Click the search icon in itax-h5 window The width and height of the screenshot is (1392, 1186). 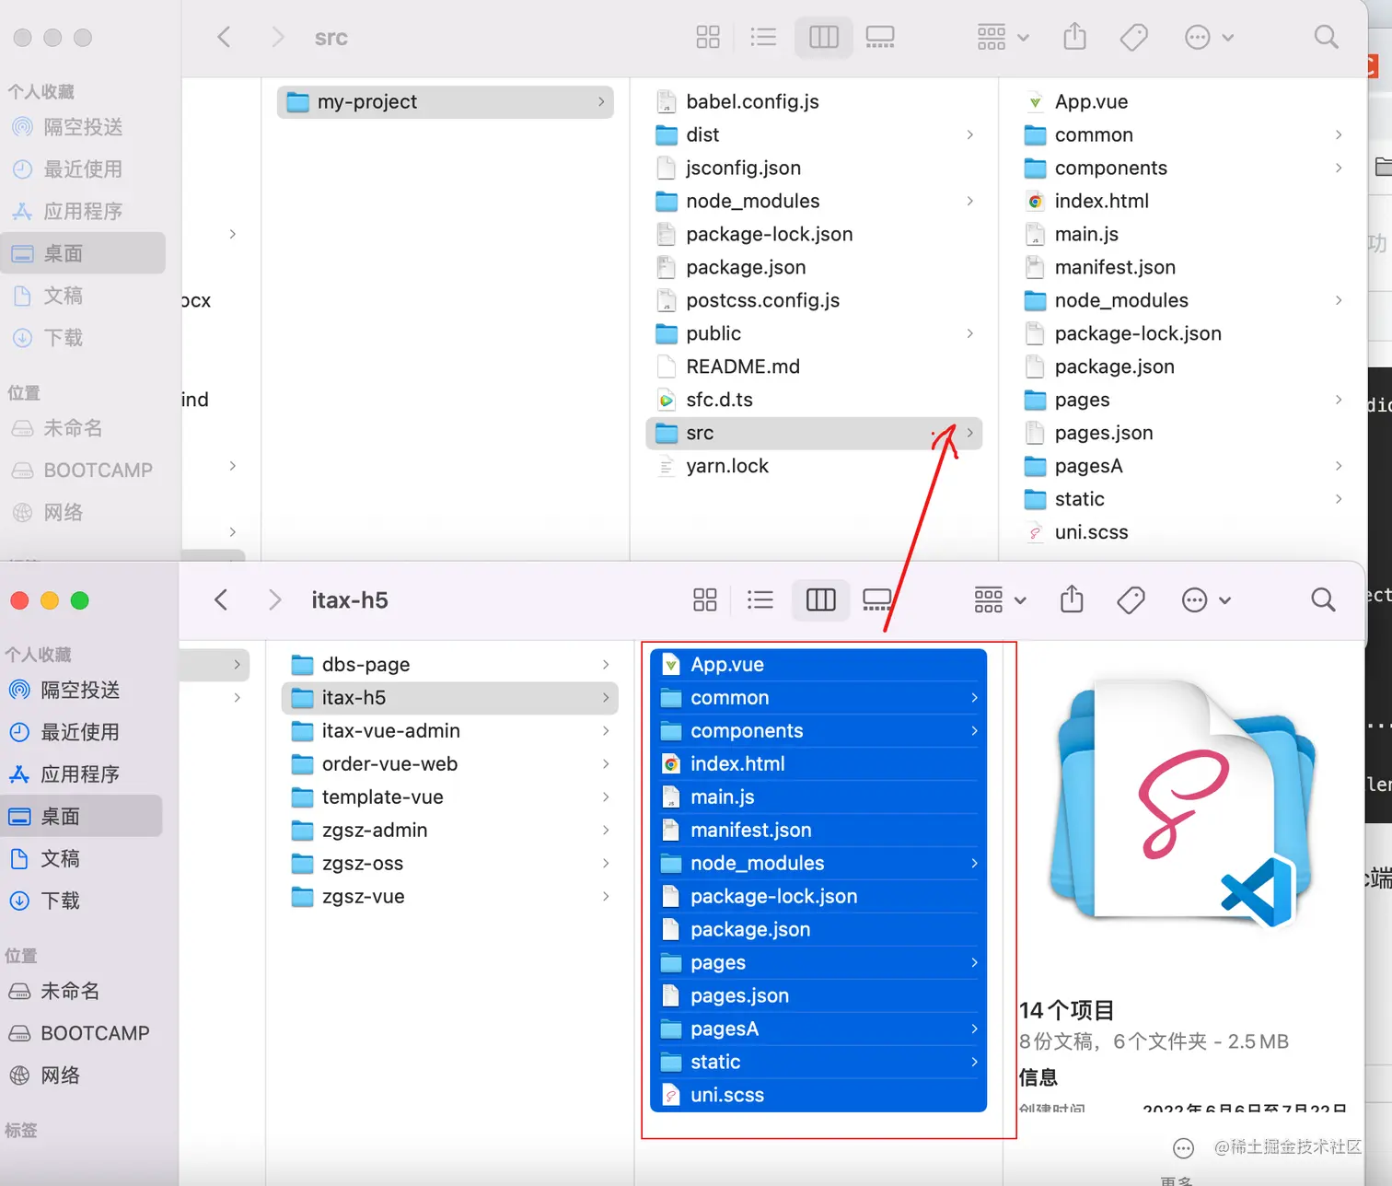(x=1323, y=600)
